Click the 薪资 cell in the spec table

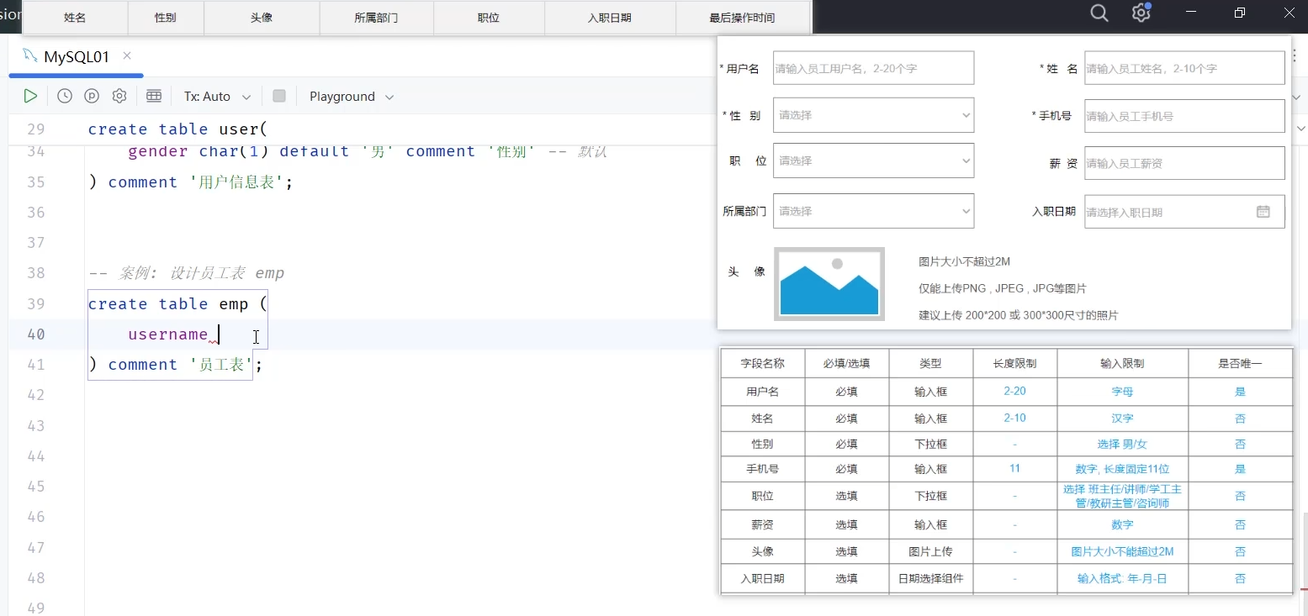tap(762, 524)
